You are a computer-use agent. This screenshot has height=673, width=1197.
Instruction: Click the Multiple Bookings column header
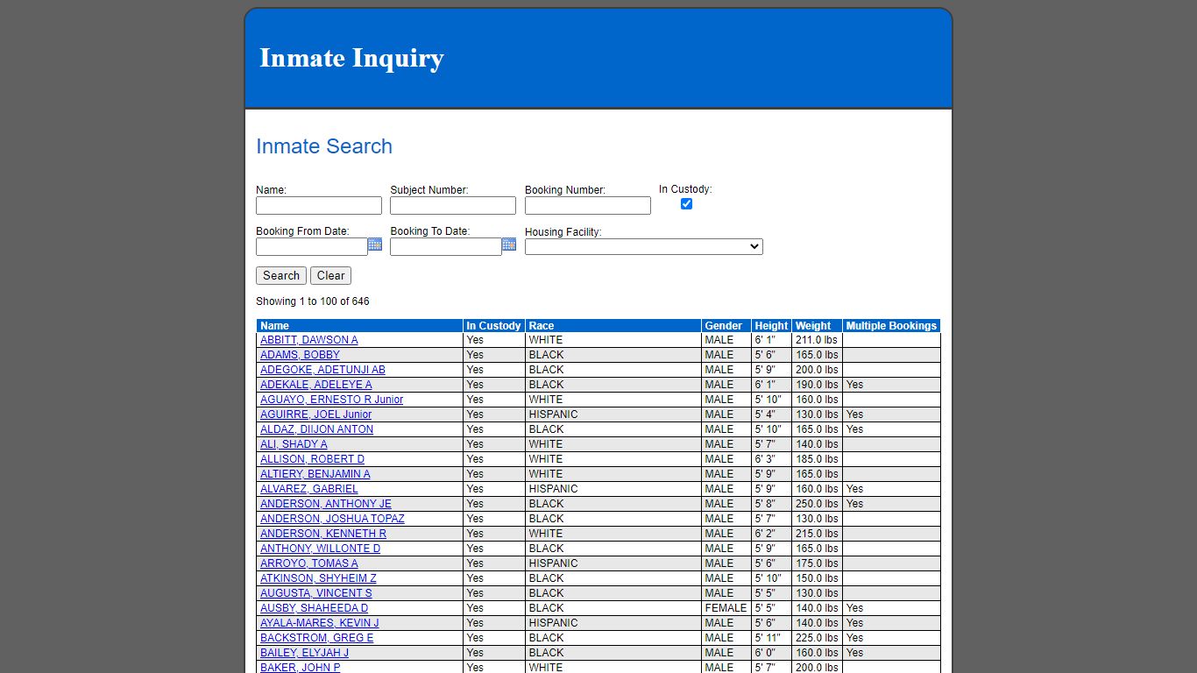(x=891, y=326)
